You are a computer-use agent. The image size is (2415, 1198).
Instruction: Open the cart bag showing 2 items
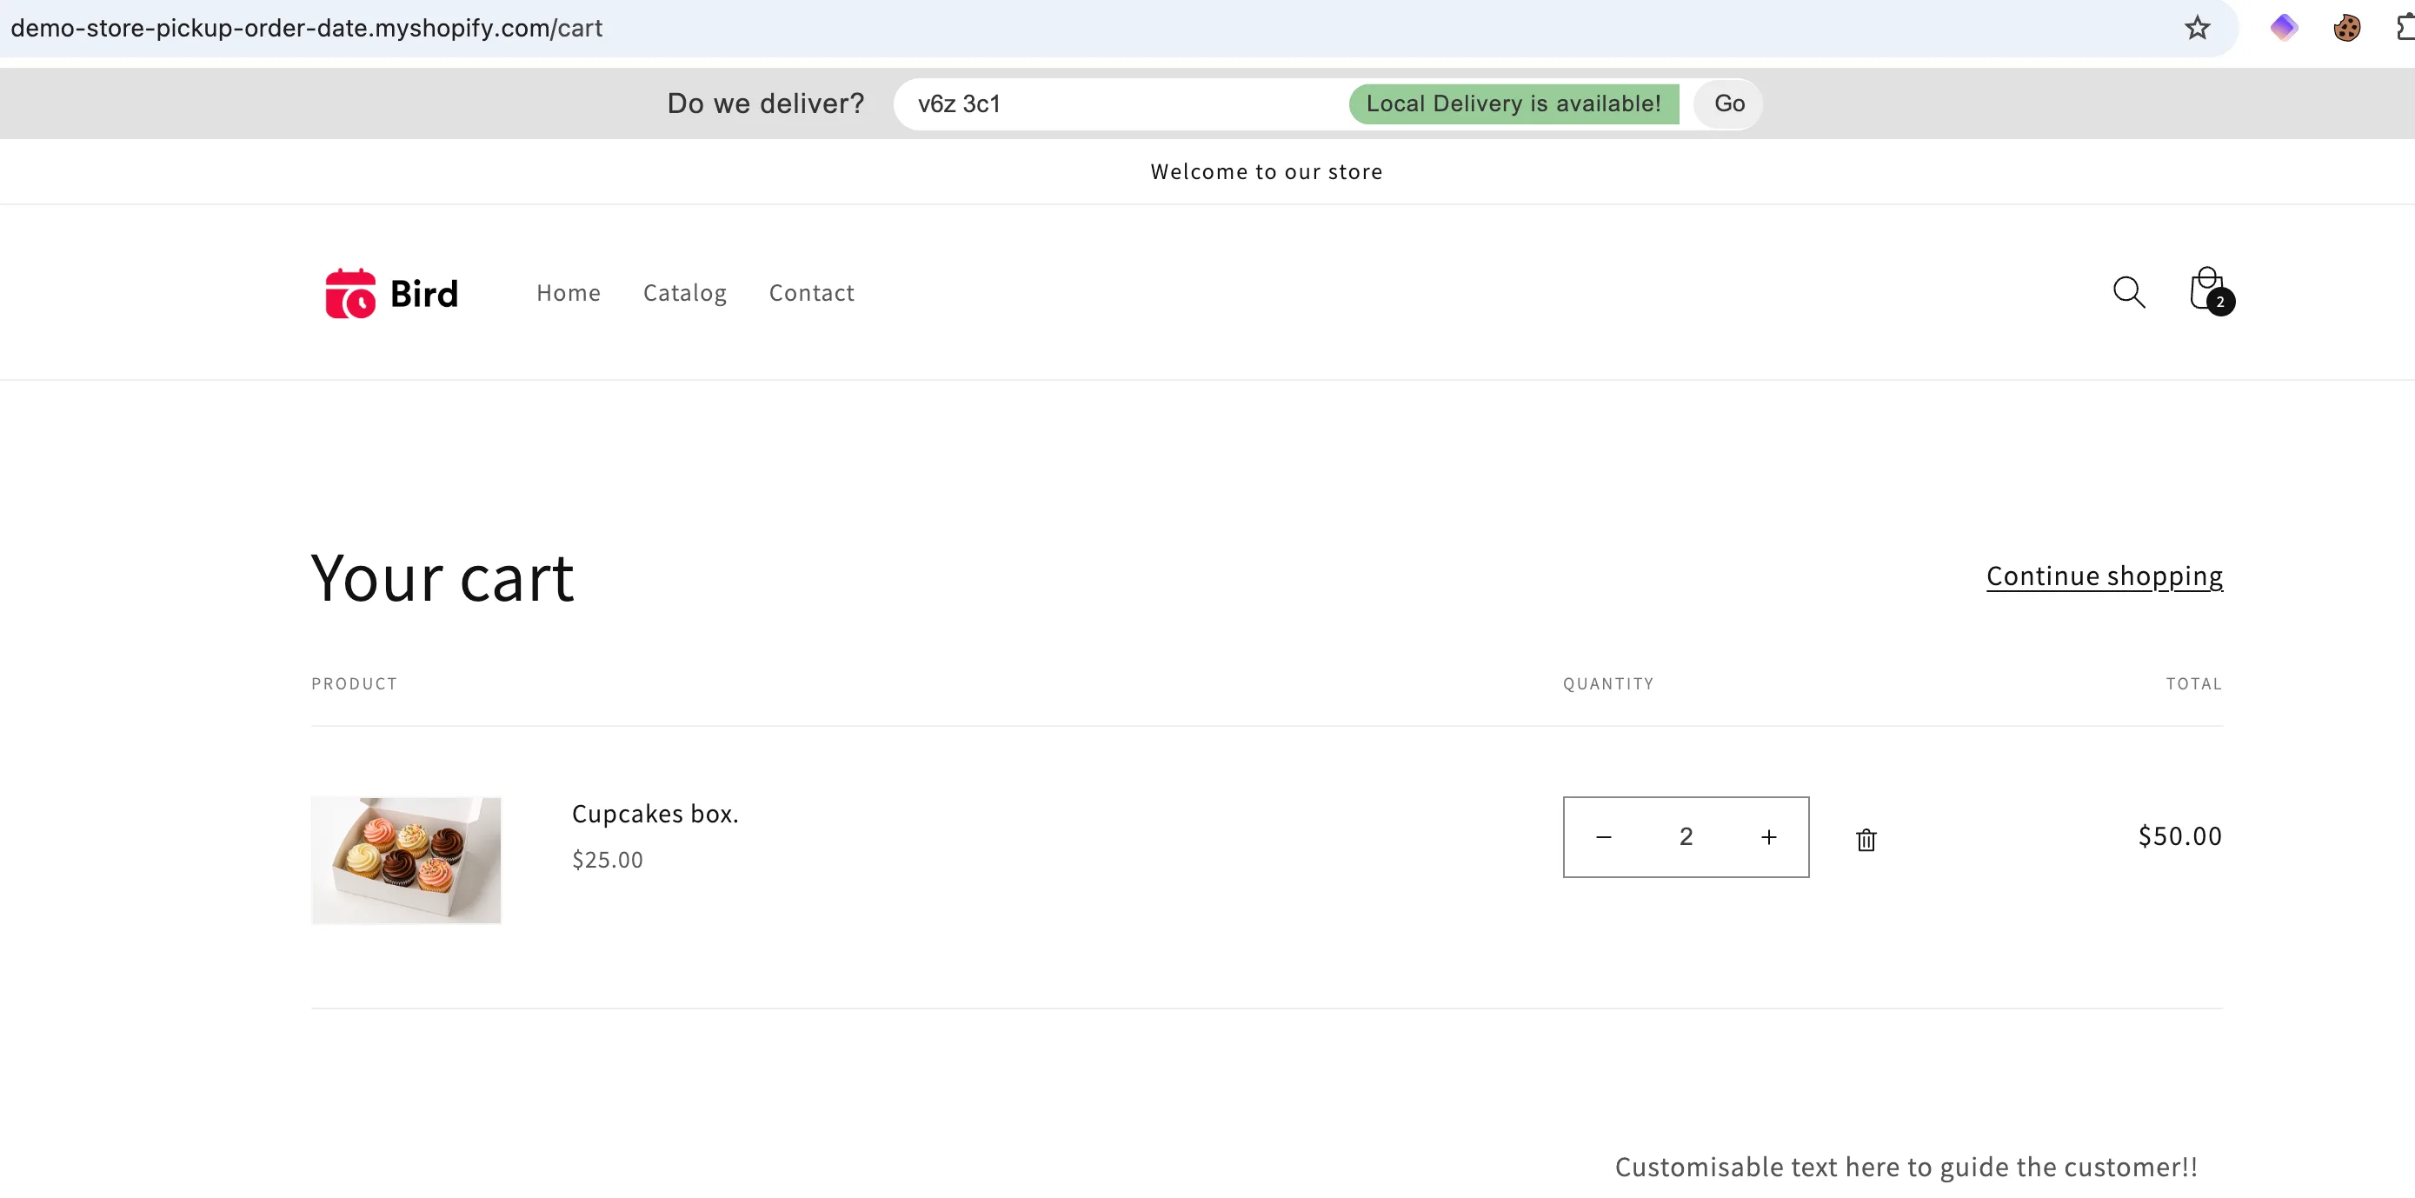click(x=2207, y=290)
